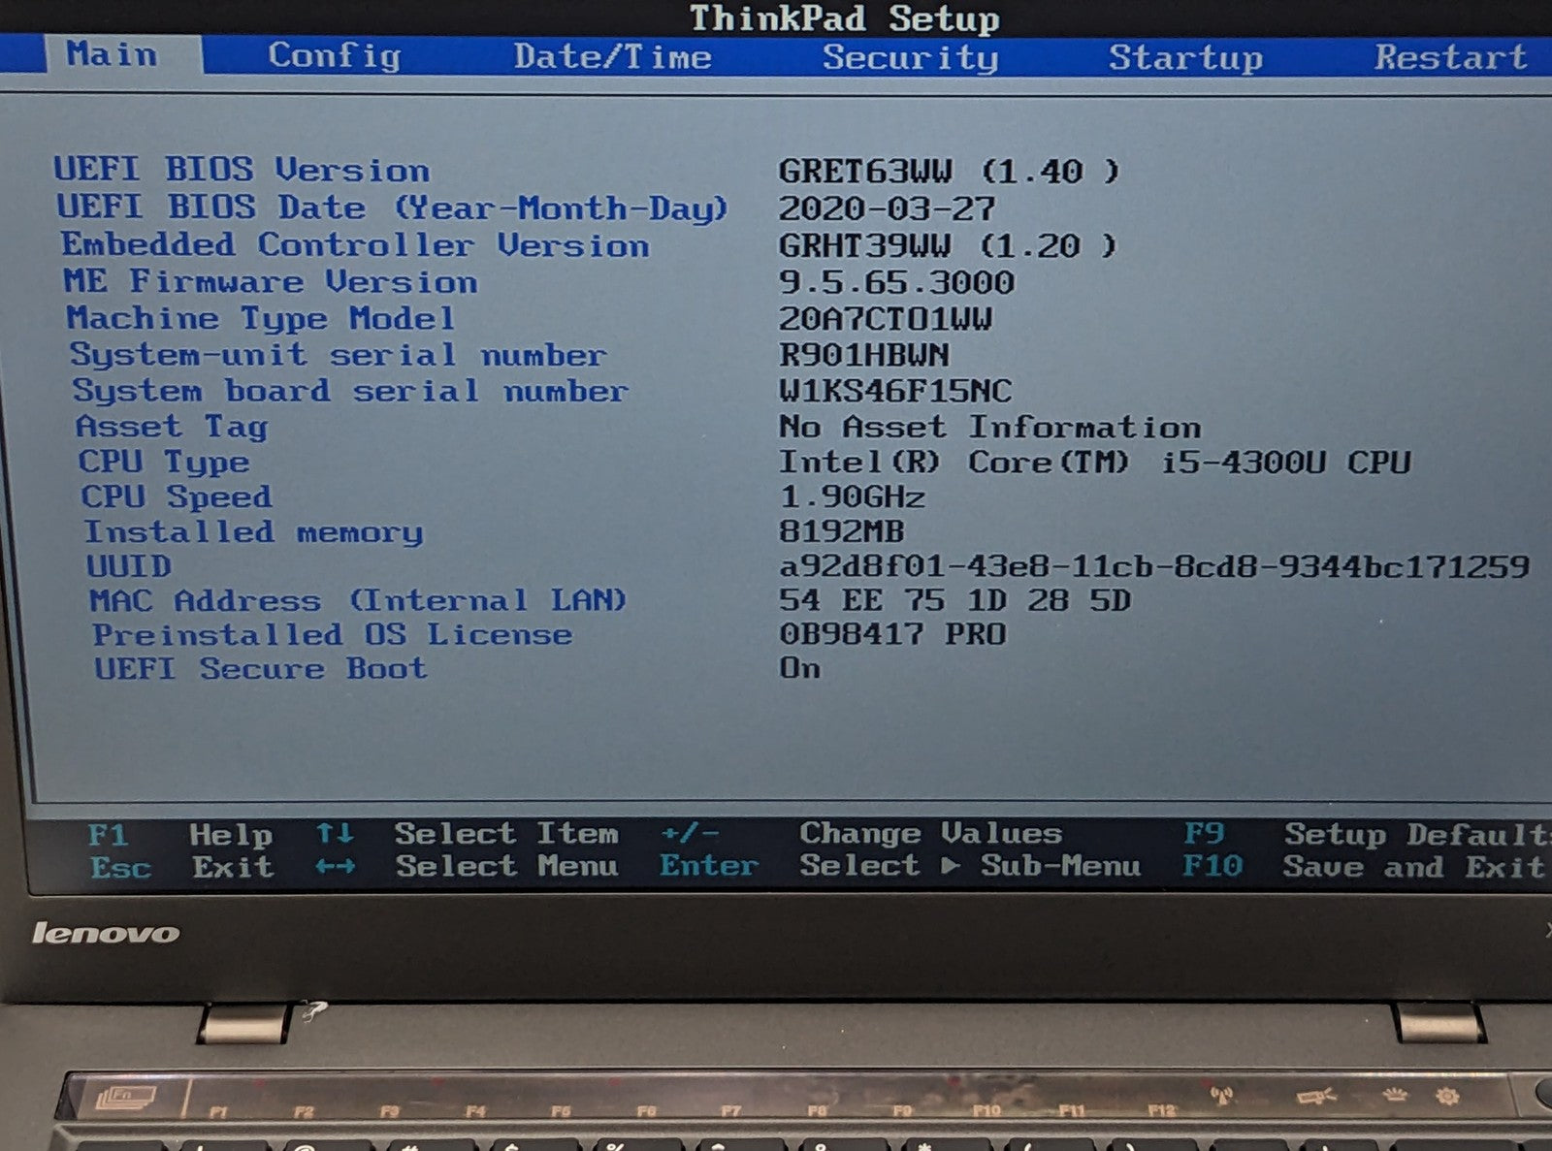Click the left/right arrows key hint
The image size is (1552, 1151).
335,866
